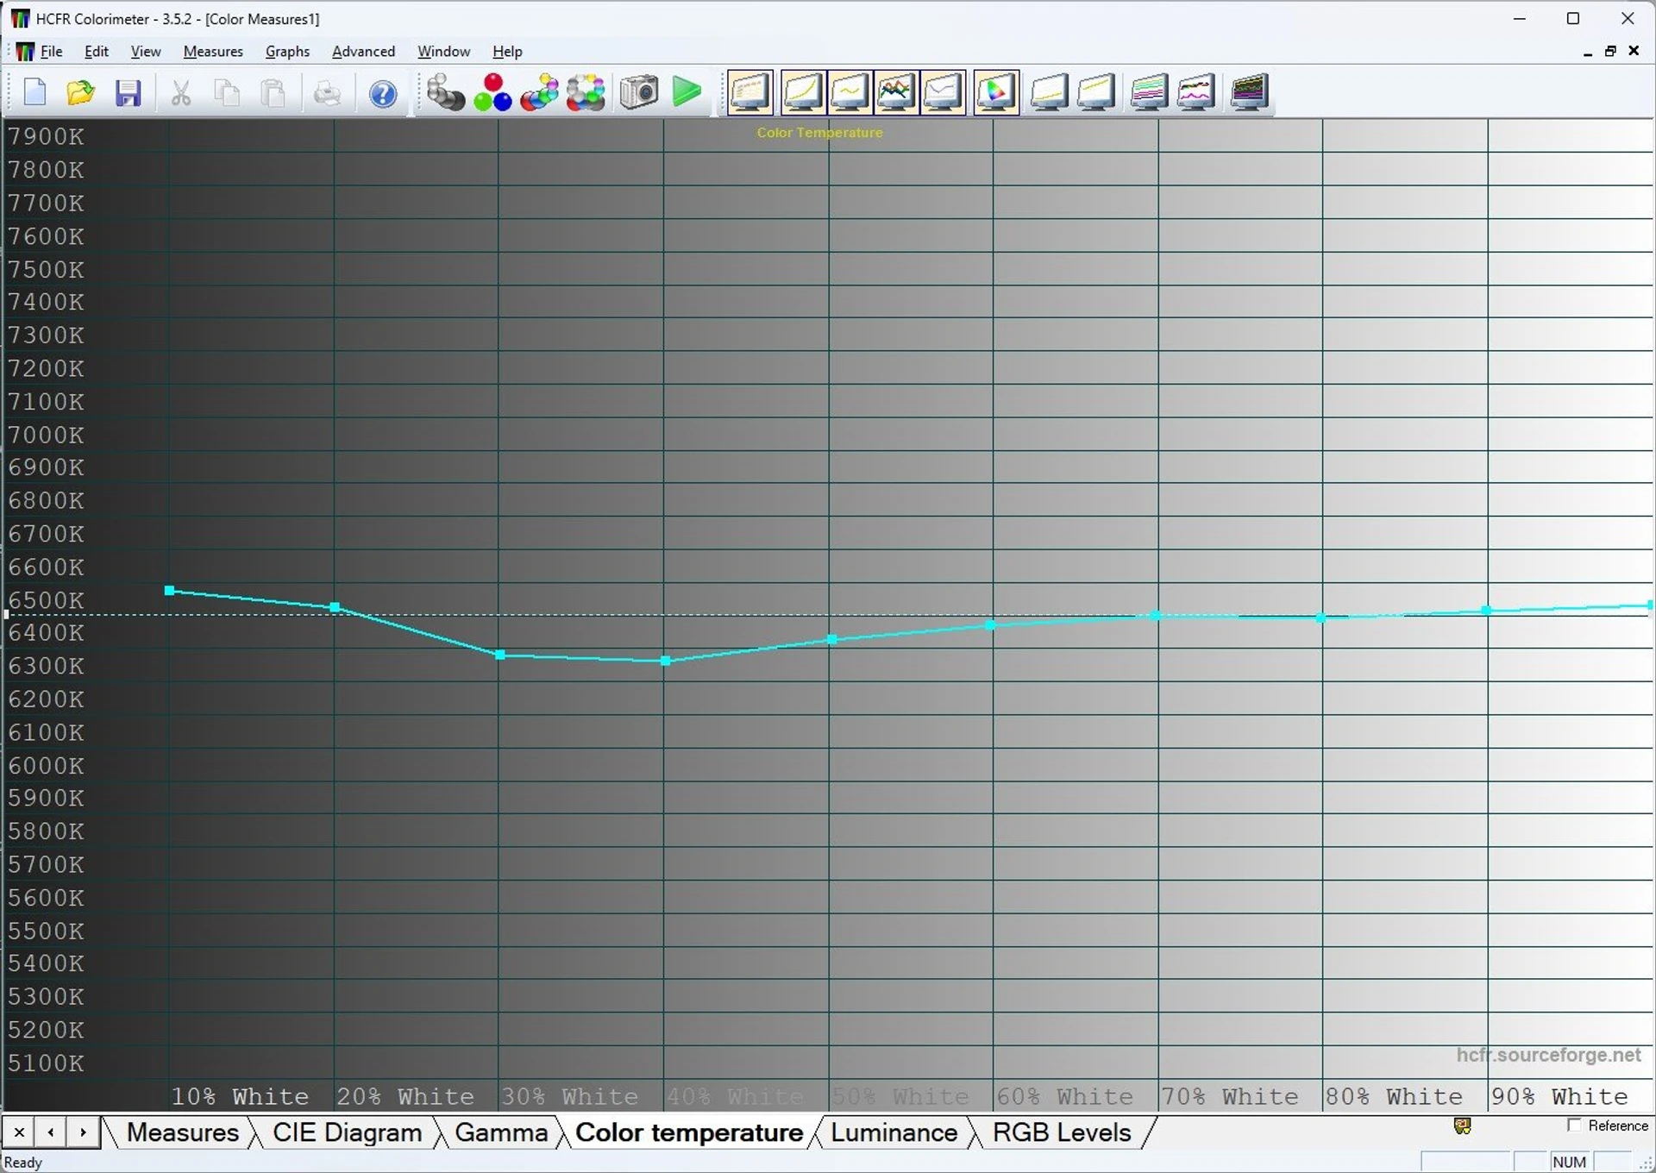Go to previous tab with left arrow

tap(51, 1132)
